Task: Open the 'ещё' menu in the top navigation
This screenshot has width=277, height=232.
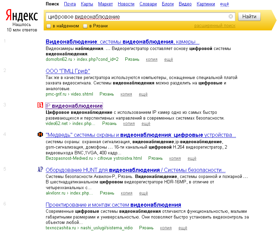Action: (x=223, y=4)
